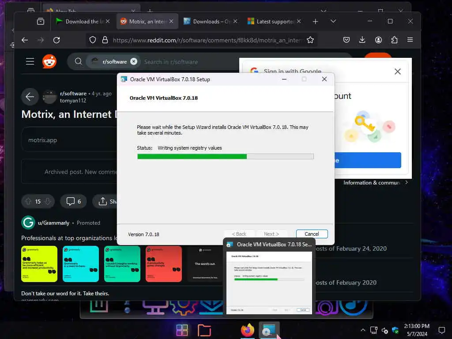The image size is (452, 339).
Task: Click Firefox forward navigation arrow
Action: pyautogui.click(x=41, y=40)
